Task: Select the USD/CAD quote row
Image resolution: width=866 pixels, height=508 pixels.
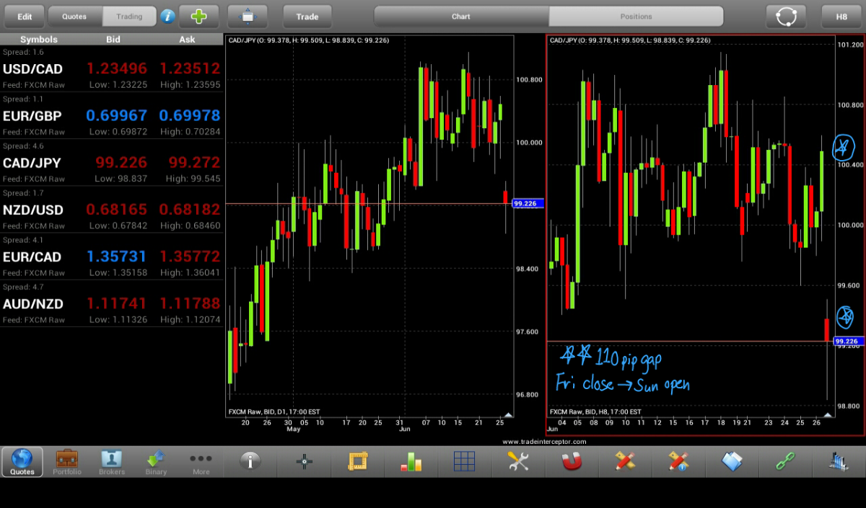Action: click(111, 68)
